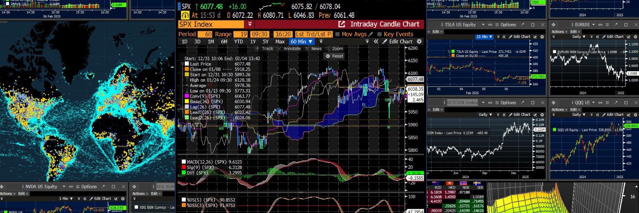Pop out the TSLA panel arrow icon
639x213 pixels.
pos(522,25)
